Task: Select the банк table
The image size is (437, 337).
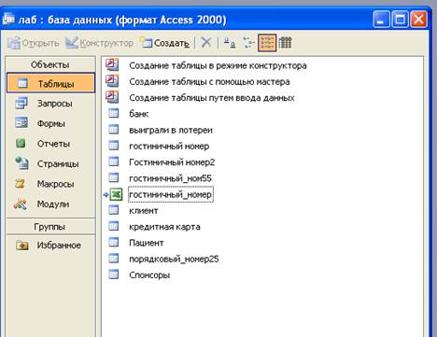Action: tap(139, 114)
